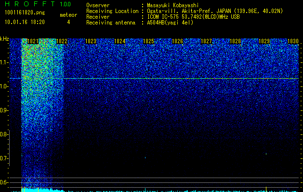The height and width of the screenshot is (192, 303).
Task: Click the date stamp 10.01.16 18:20
Action: point(25,22)
